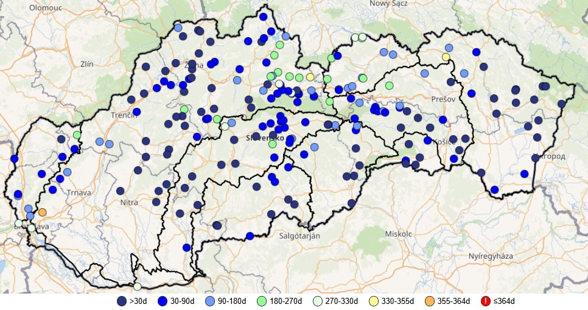
Task: Select the yellow marker north of Prešov
Action: [x=446, y=57]
